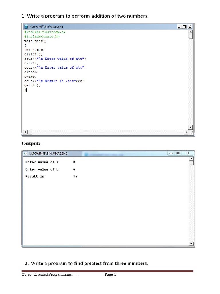Click the editor's vertical scrollbar thumb
Image resolution: width=220 pixels, height=294 pixels.
click(x=191, y=37)
